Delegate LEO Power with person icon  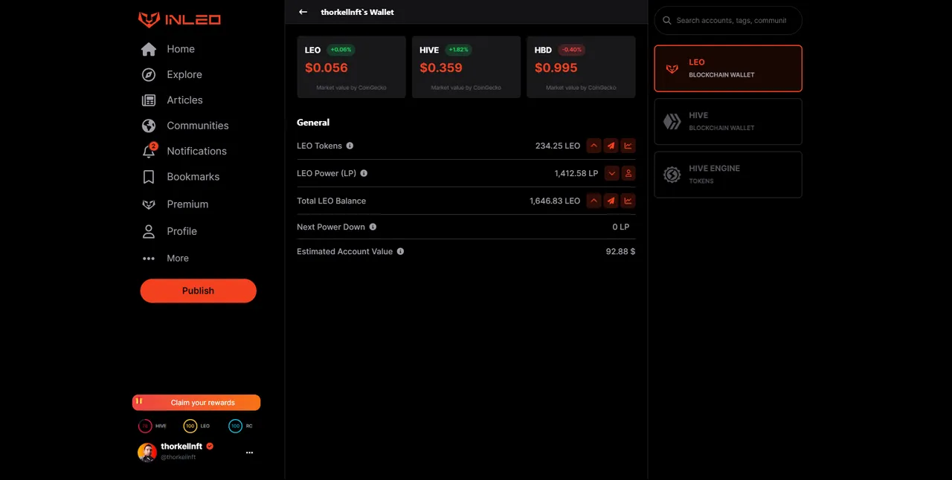tap(628, 173)
